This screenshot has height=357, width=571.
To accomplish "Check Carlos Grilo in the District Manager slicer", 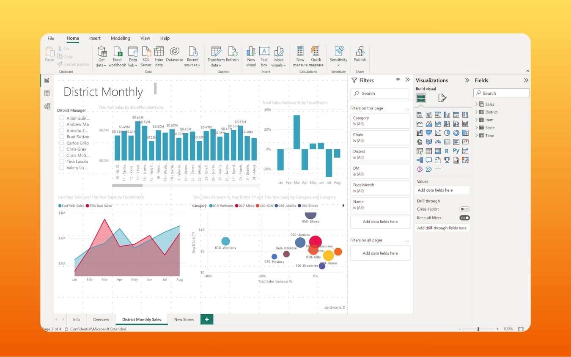I will coord(62,143).
